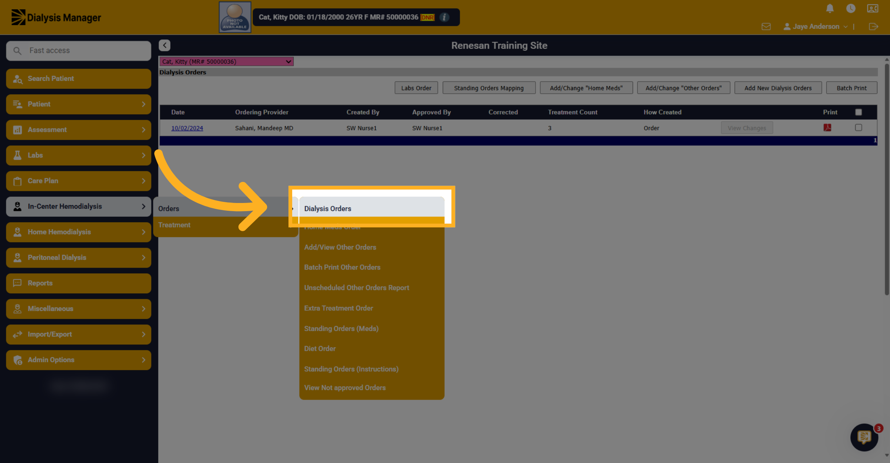Open the patient info icon
The height and width of the screenshot is (463, 890).
(x=444, y=17)
